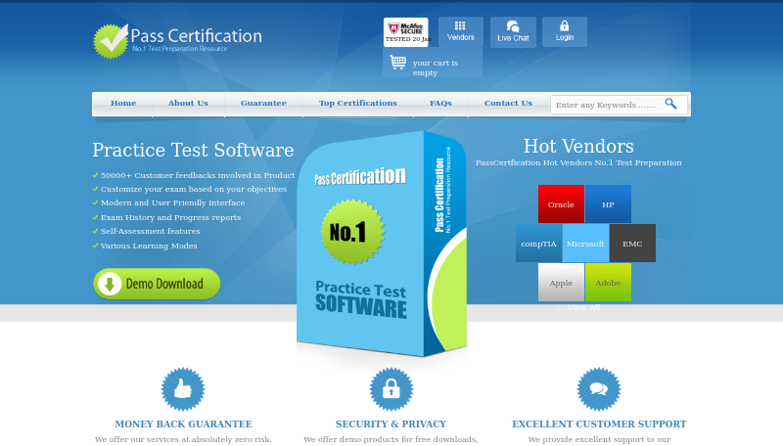Screen dimensions: 783x446
Task: Click 'Modern and User Friendly Interface' text
Action: coord(173,202)
